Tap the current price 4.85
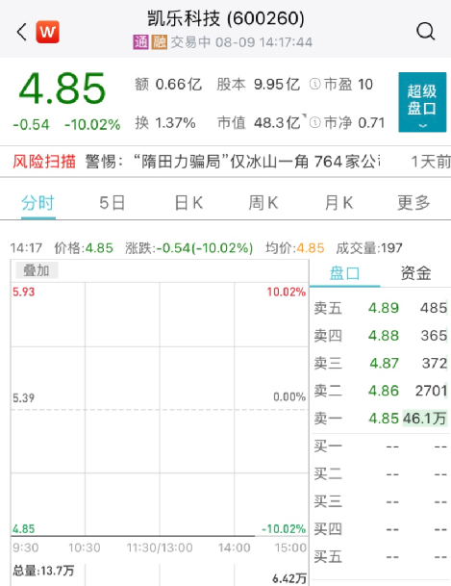Viewport: 451px width, 586px height. 63,89
